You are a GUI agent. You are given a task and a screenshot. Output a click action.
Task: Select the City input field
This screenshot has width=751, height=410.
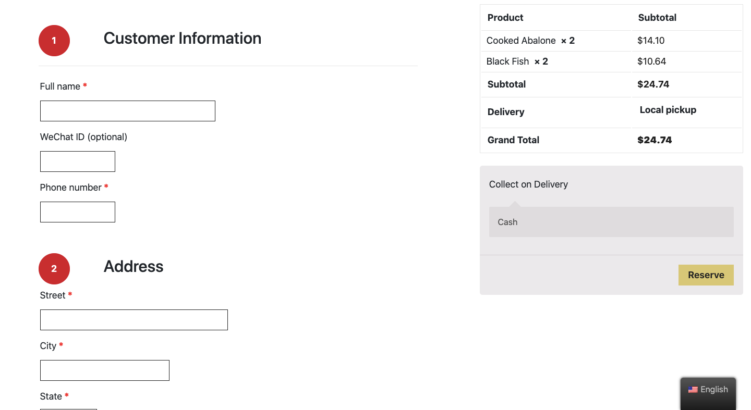pos(105,370)
